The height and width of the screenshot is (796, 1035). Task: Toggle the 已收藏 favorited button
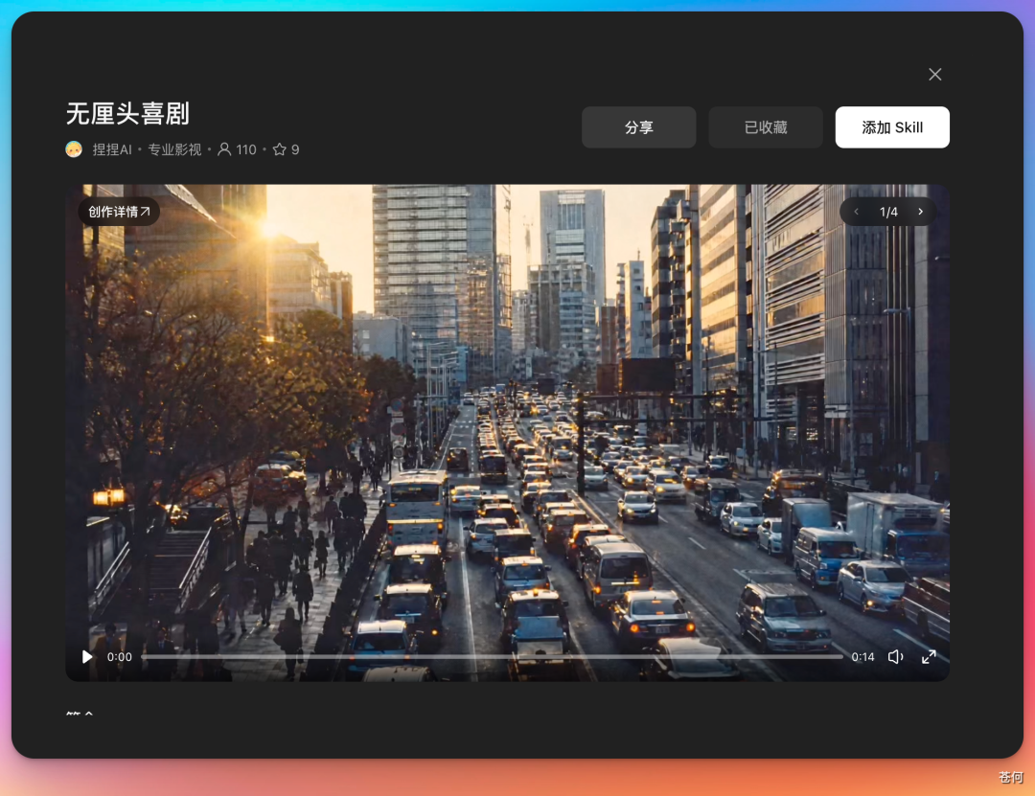point(765,127)
